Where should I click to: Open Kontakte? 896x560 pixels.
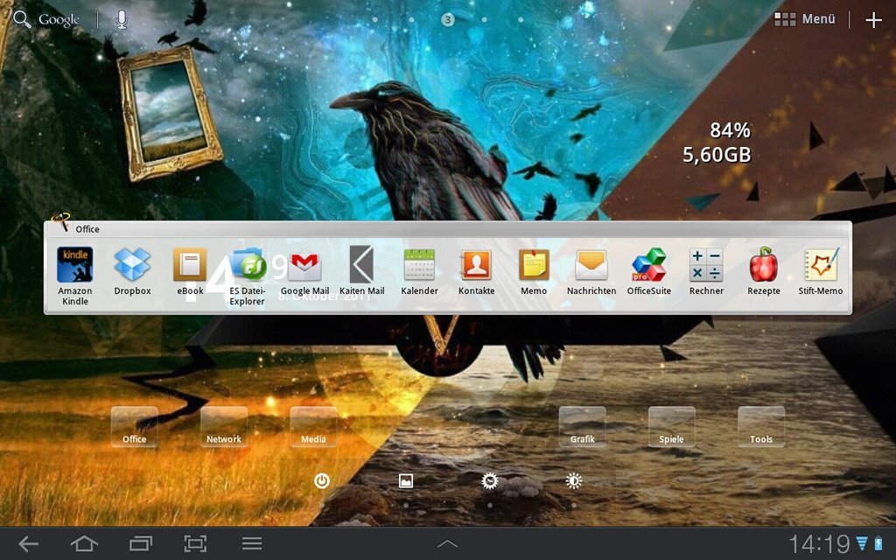(x=477, y=271)
